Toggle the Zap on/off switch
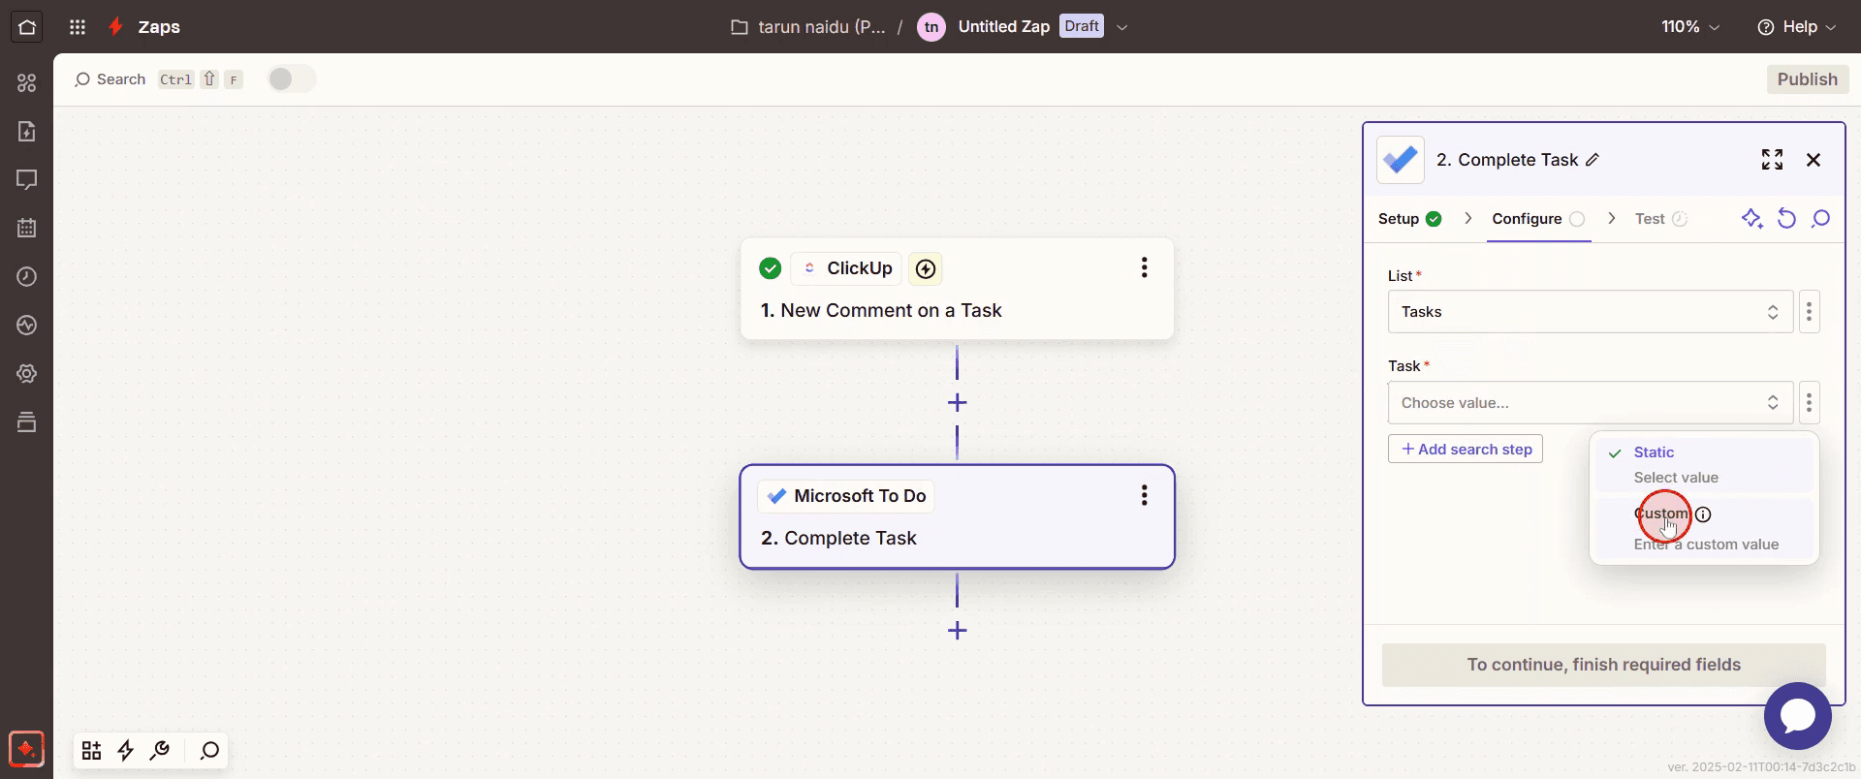The image size is (1861, 779). (x=292, y=79)
